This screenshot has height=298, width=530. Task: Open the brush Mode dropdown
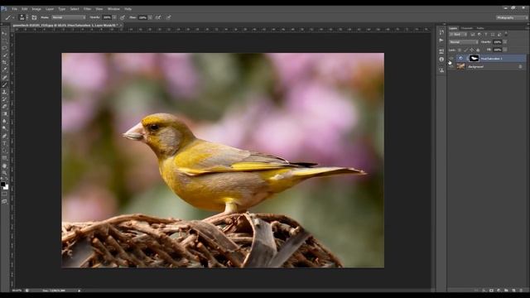[x=69, y=17]
